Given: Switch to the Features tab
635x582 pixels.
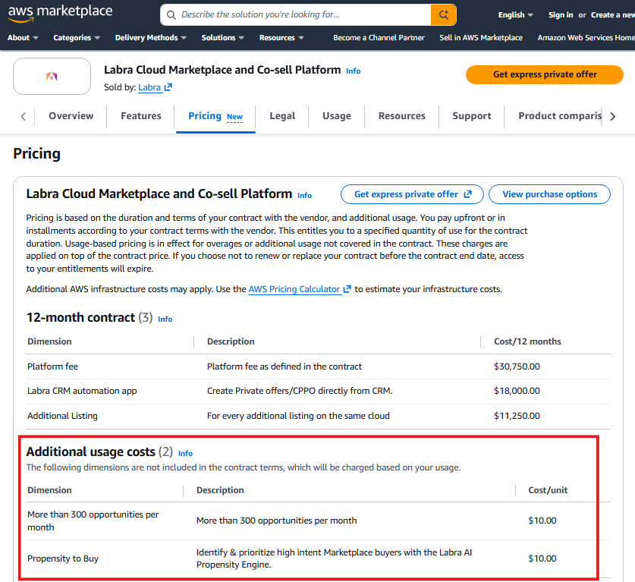Looking at the screenshot, I should (141, 116).
